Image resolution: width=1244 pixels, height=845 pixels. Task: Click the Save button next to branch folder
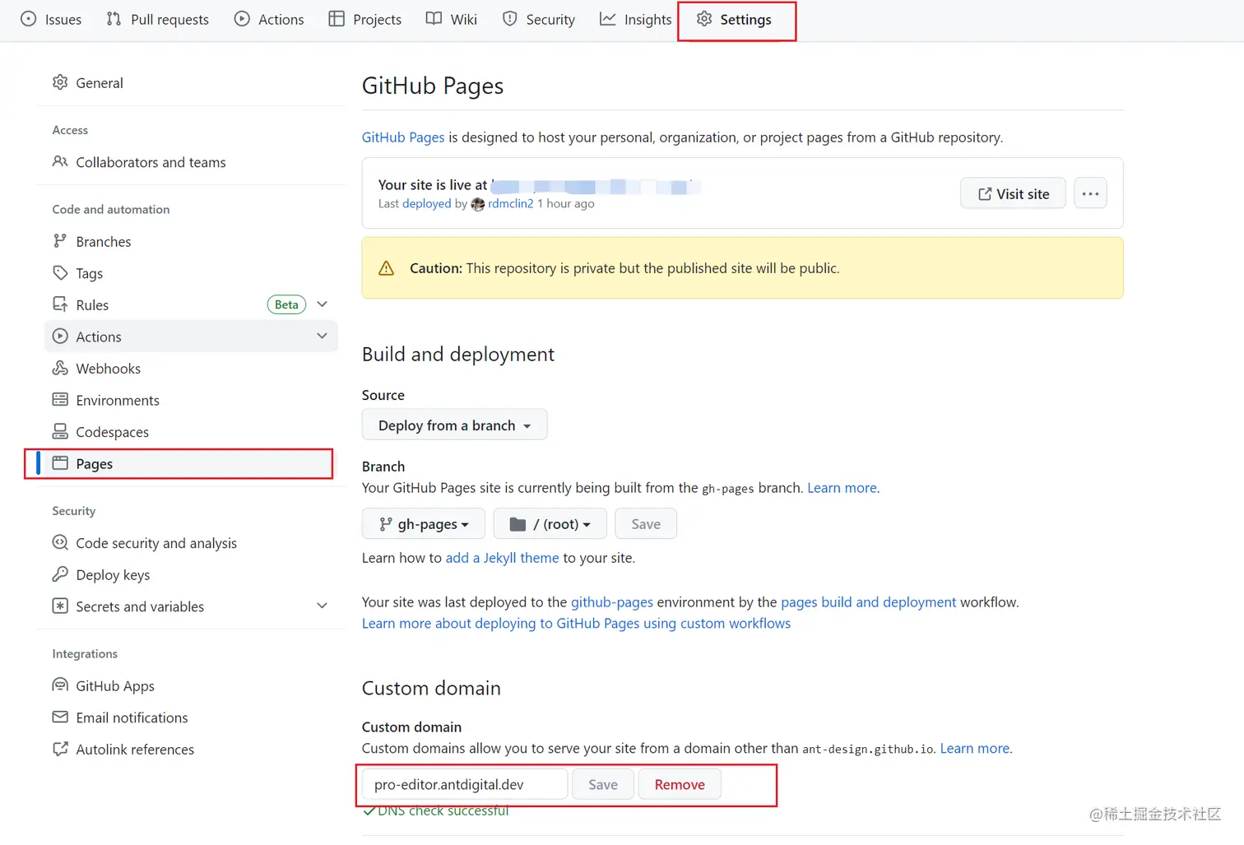[646, 523]
